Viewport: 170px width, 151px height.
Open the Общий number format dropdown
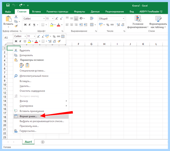pyautogui.click(x=124, y=18)
